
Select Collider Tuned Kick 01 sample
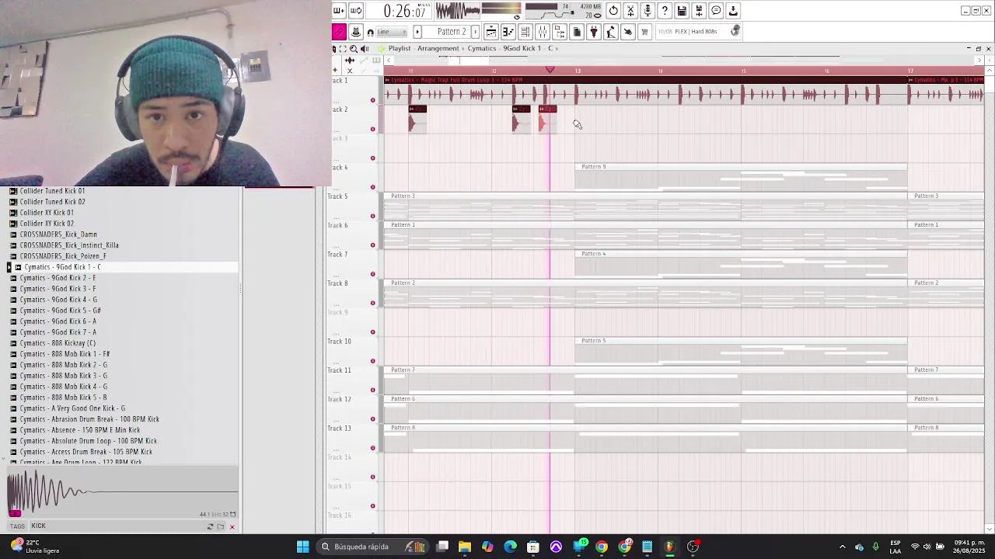tap(52, 191)
